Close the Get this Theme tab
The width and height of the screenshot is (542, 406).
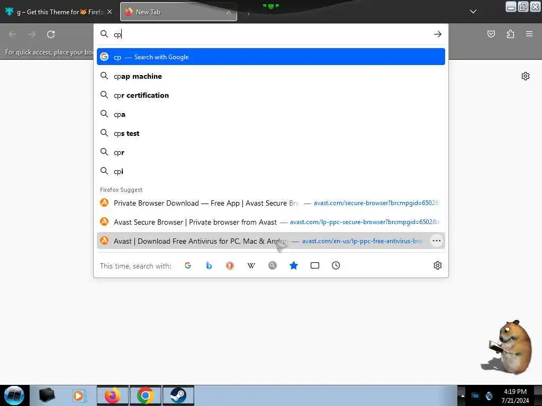pyautogui.click(x=110, y=12)
